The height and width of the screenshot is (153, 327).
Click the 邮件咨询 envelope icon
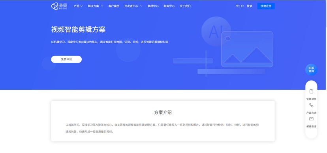[311, 119]
